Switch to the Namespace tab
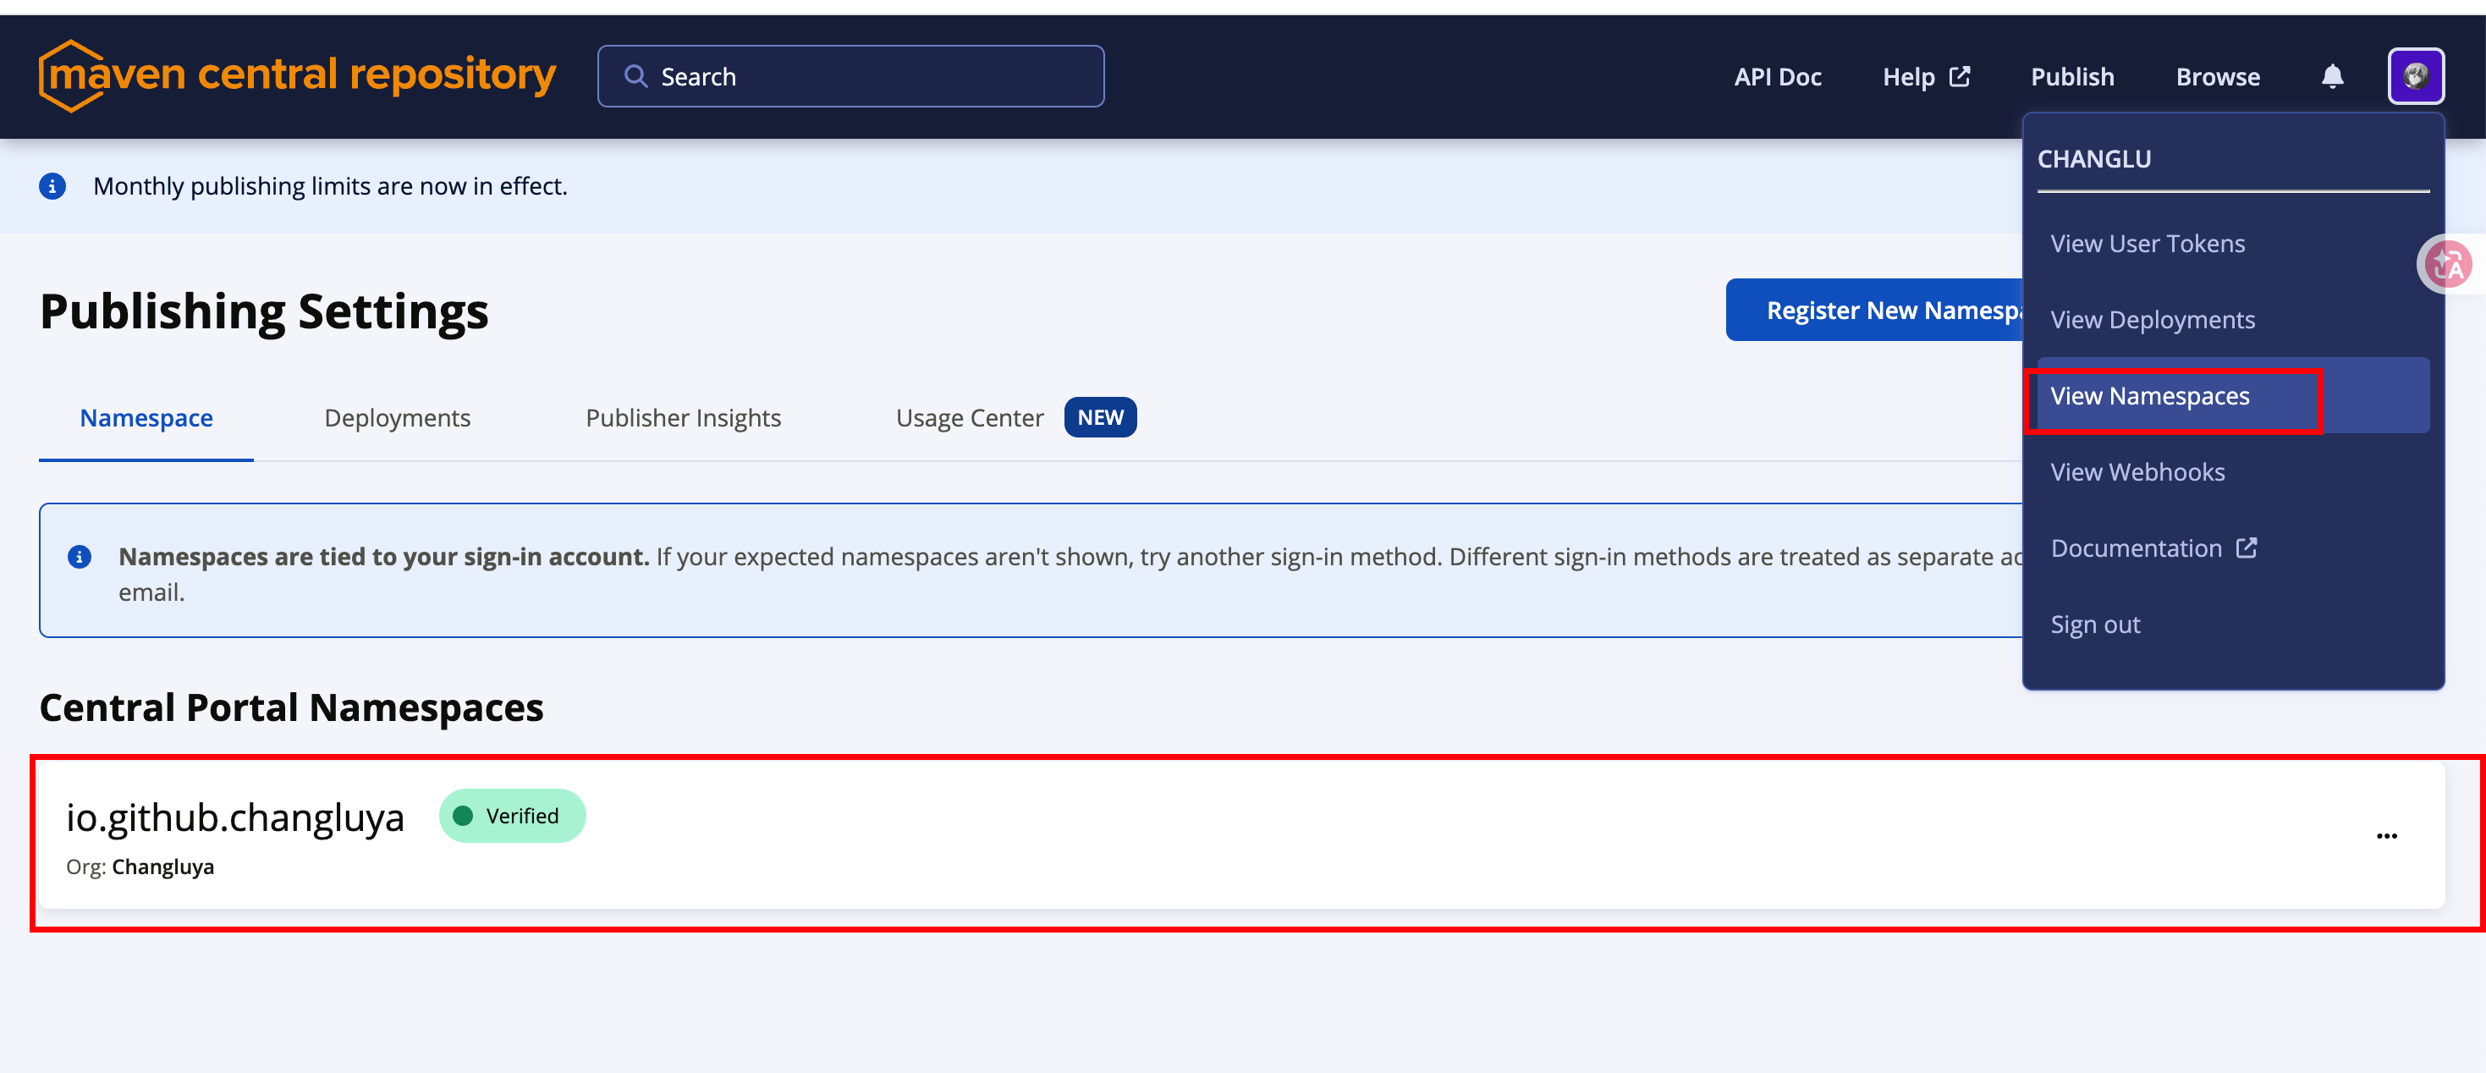Image resolution: width=2486 pixels, height=1073 pixels. point(146,418)
